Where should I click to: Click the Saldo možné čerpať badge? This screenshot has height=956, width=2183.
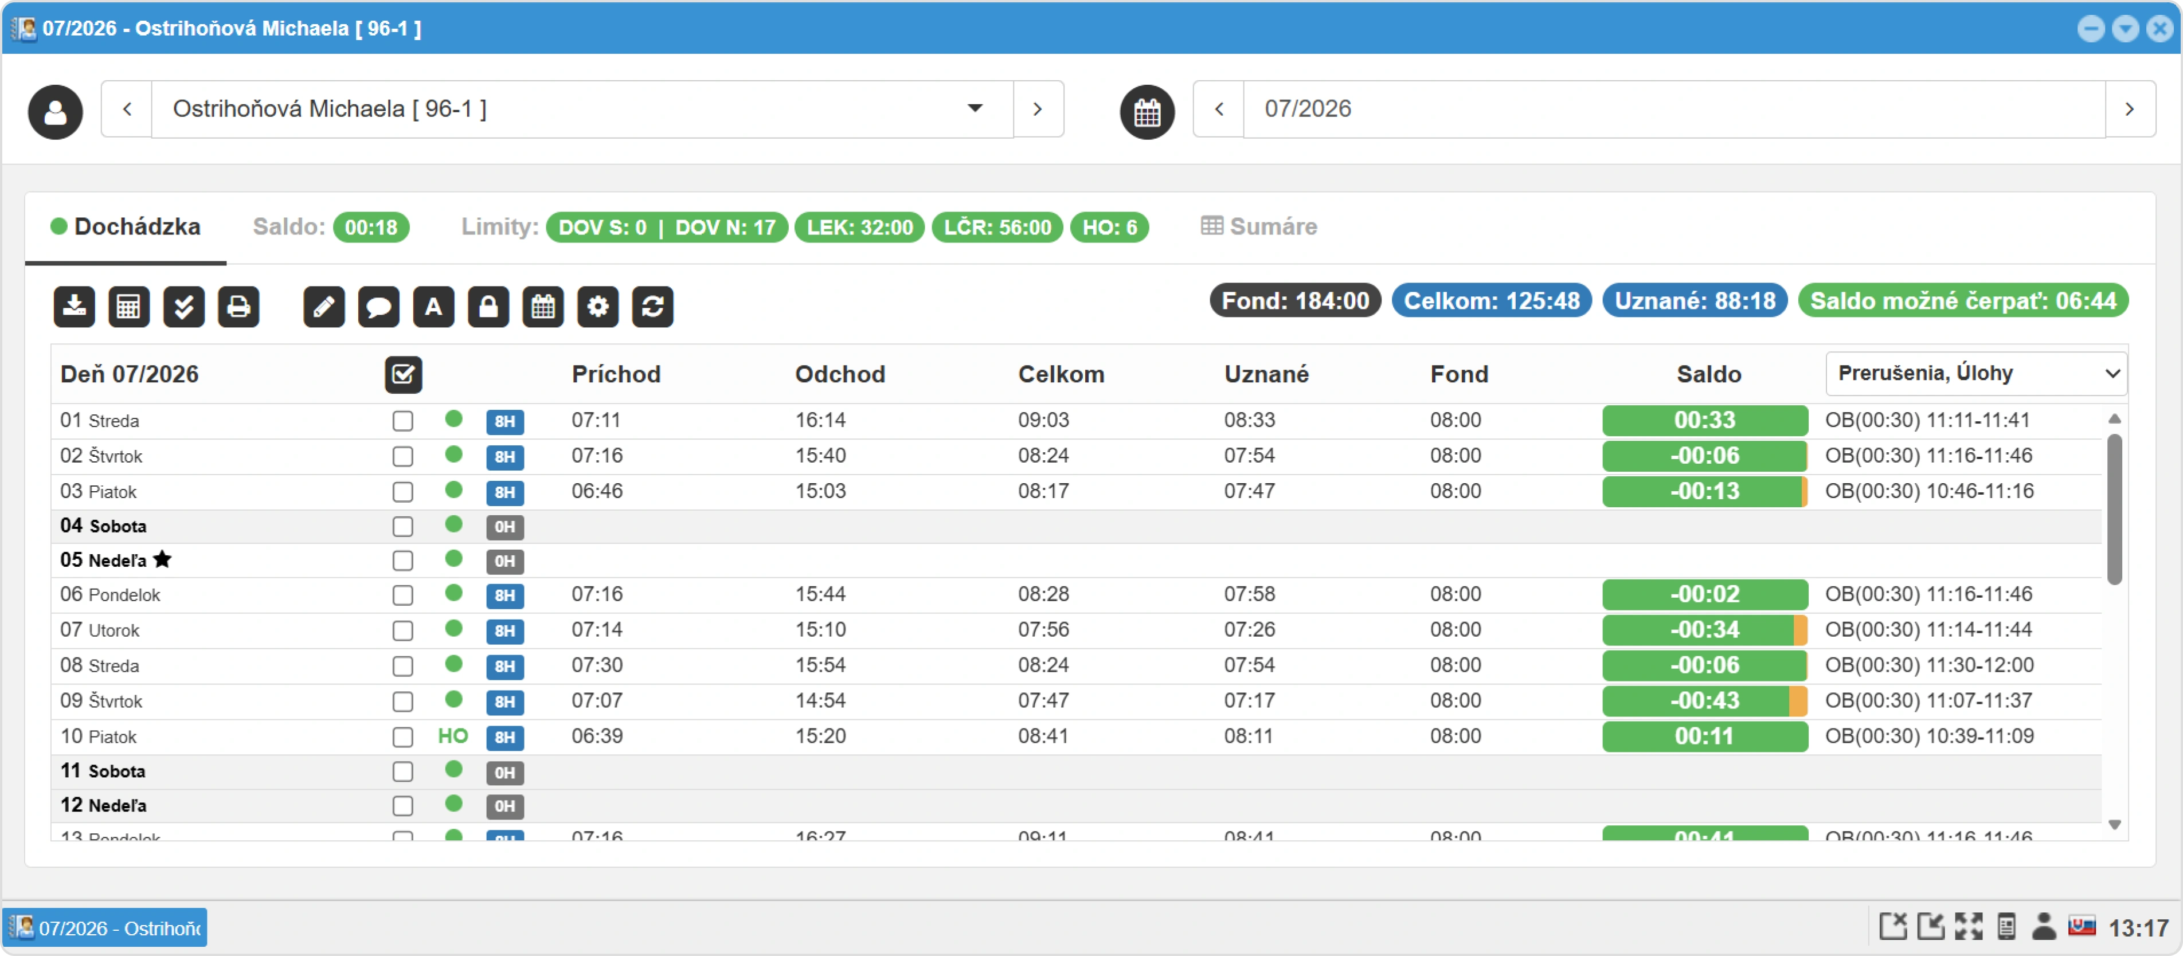(1963, 301)
